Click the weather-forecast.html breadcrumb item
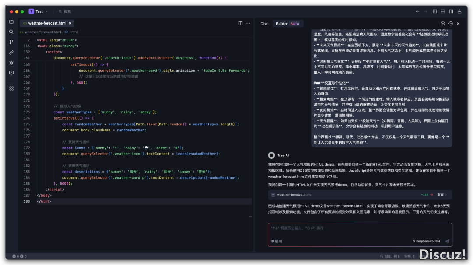The image size is (473, 265). 43,32
